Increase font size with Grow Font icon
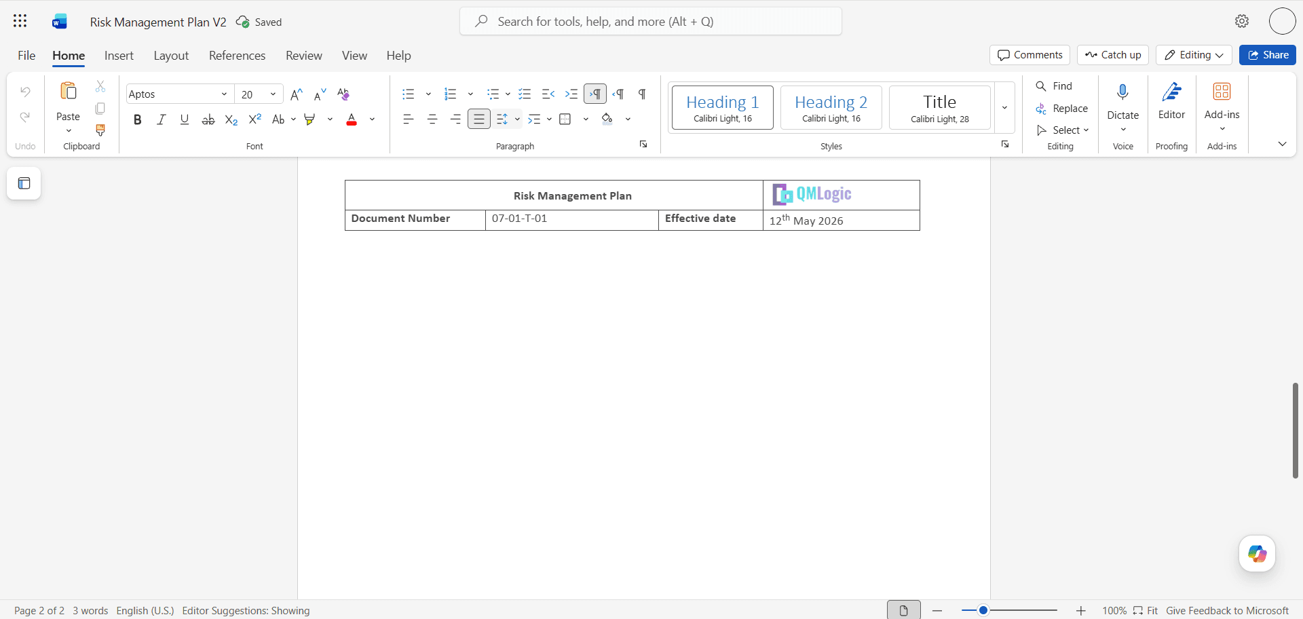1303x619 pixels. point(297,94)
